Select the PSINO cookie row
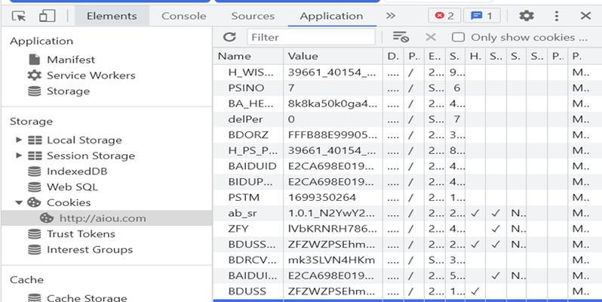 [x=407, y=88]
